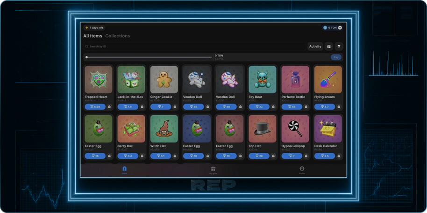Click the bag icon on Hypno Lollipop card
The image size is (427, 213).
click(x=306, y=156)
